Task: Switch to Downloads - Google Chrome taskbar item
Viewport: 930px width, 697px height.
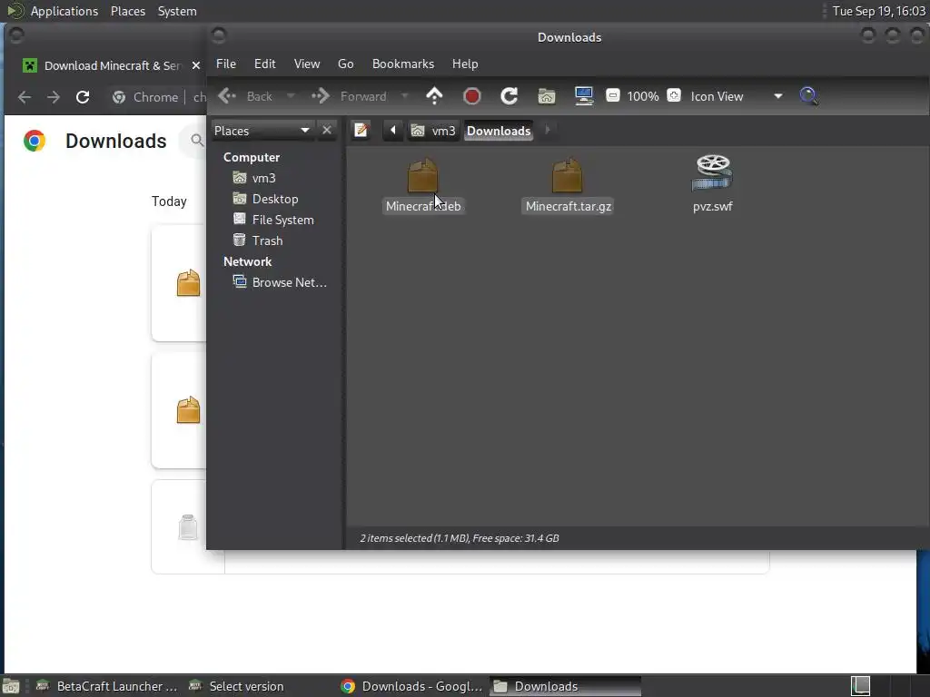Action: click(411, 686)
